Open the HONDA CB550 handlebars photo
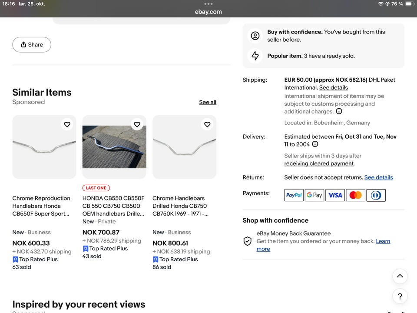This screenshot has height=313, width=417. tap(114, 147)
